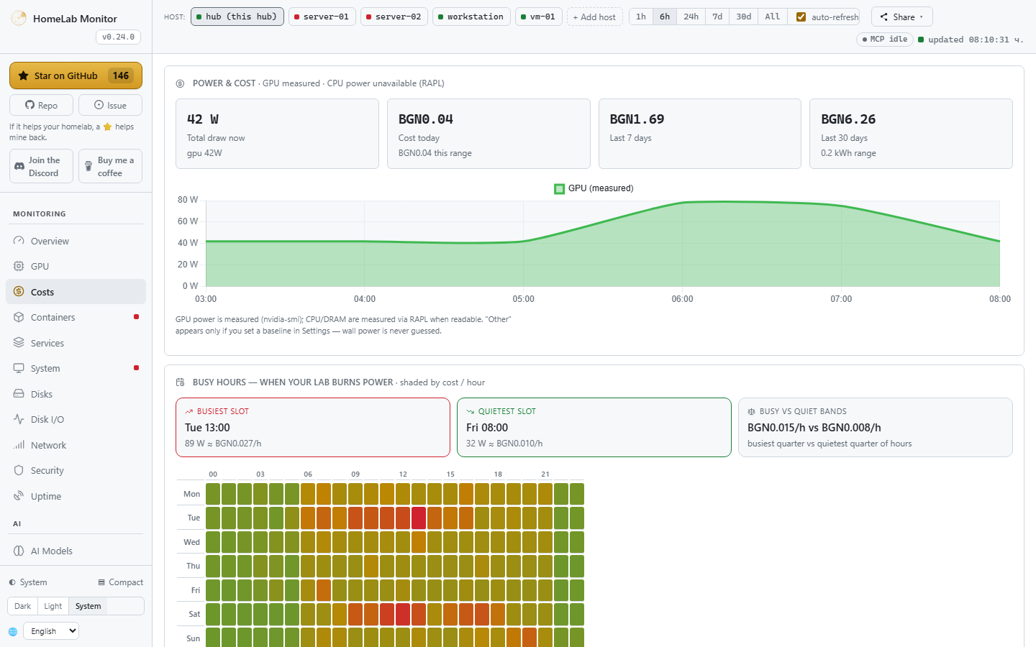This screenshot has width=1036, height=647.
Task: Select the 1h time range
Action: click(x=641, y=17)
